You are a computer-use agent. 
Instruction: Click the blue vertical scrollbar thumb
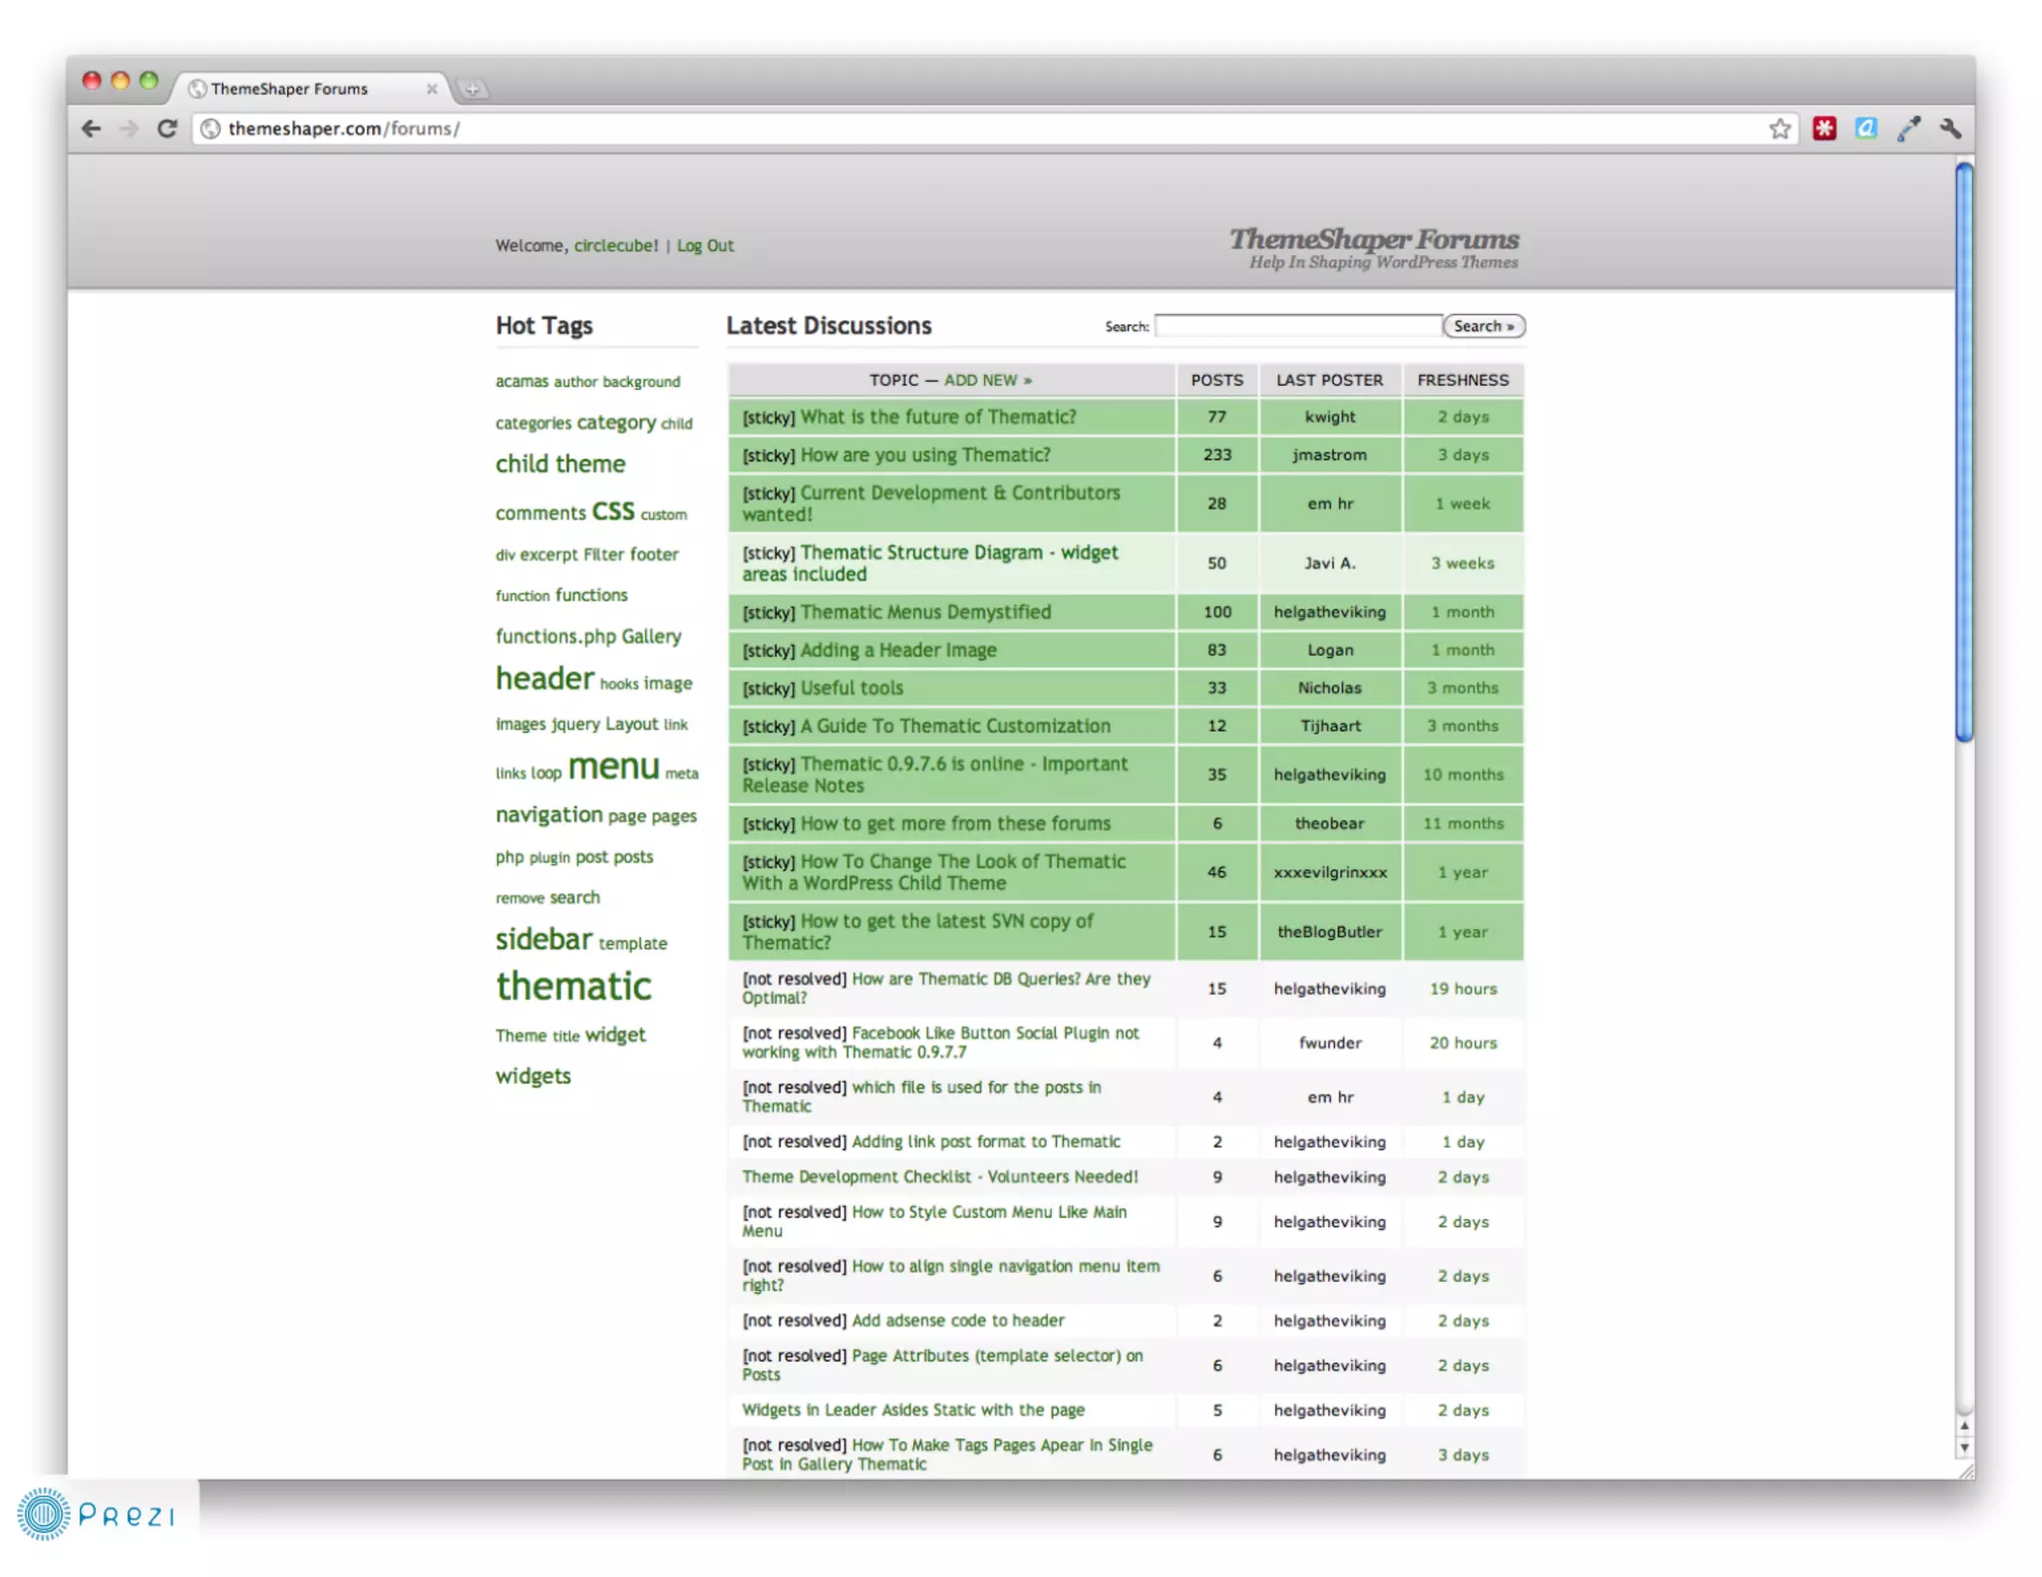[1964, 454]
